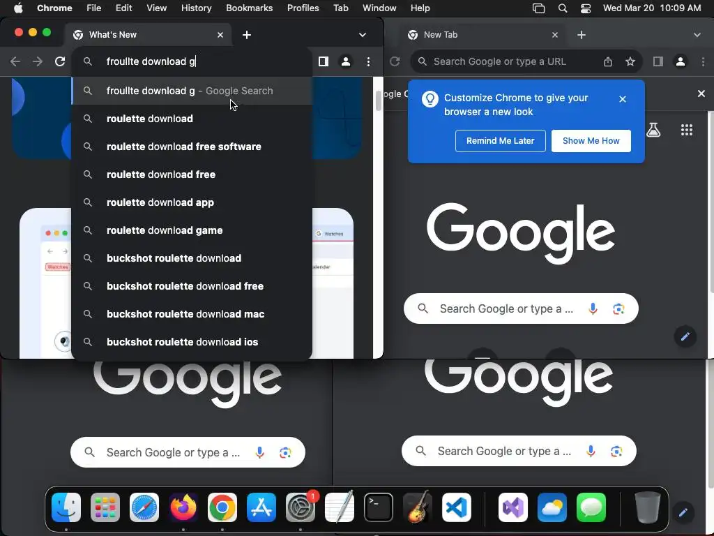Viewport: 714px width, 536px height.
Task: Open the History menu
Action: pos(196,8)
